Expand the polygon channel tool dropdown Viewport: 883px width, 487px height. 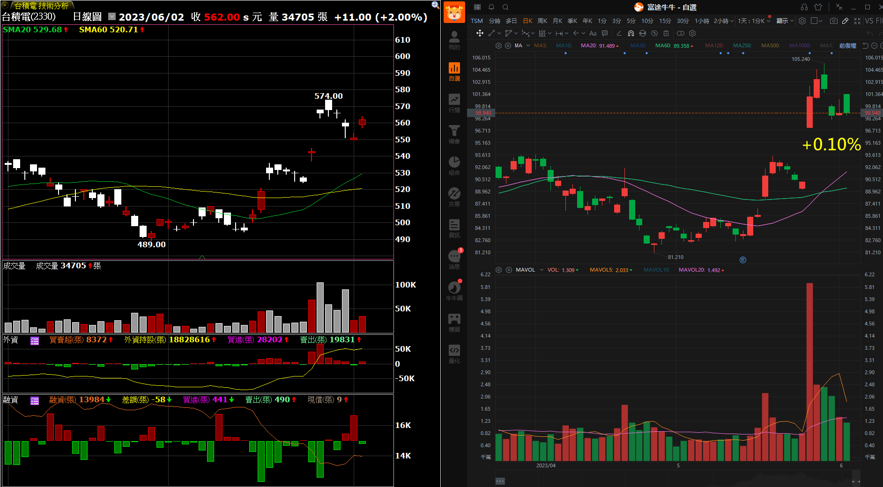(516, 33)
